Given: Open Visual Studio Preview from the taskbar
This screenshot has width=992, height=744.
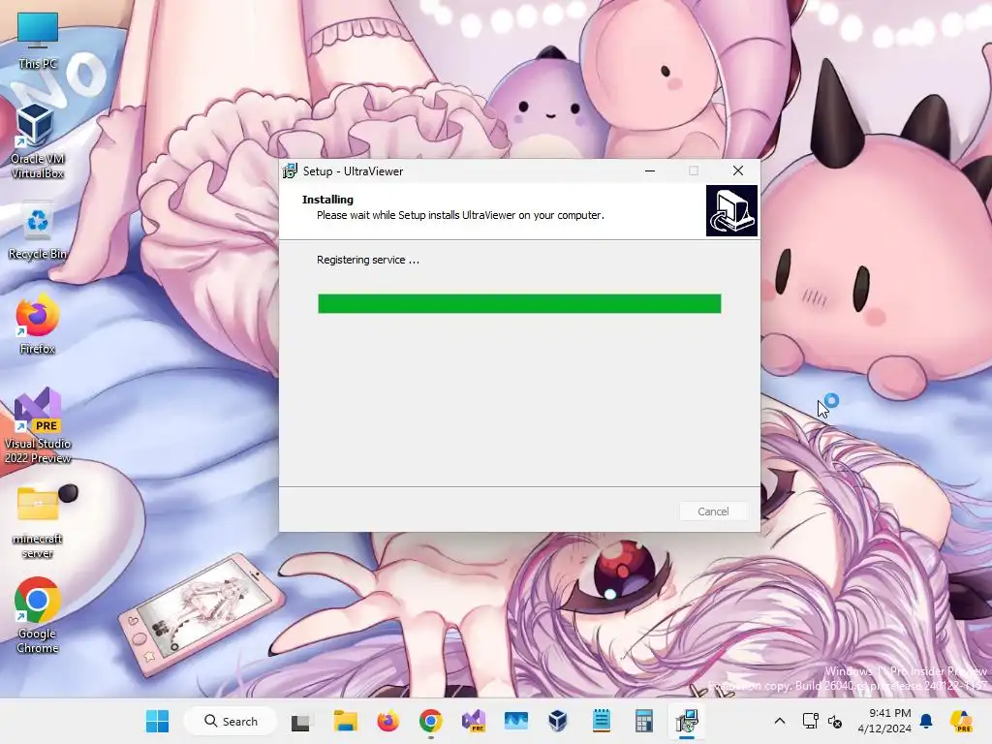Looking at the screenshot, I should tap(473, 721).
